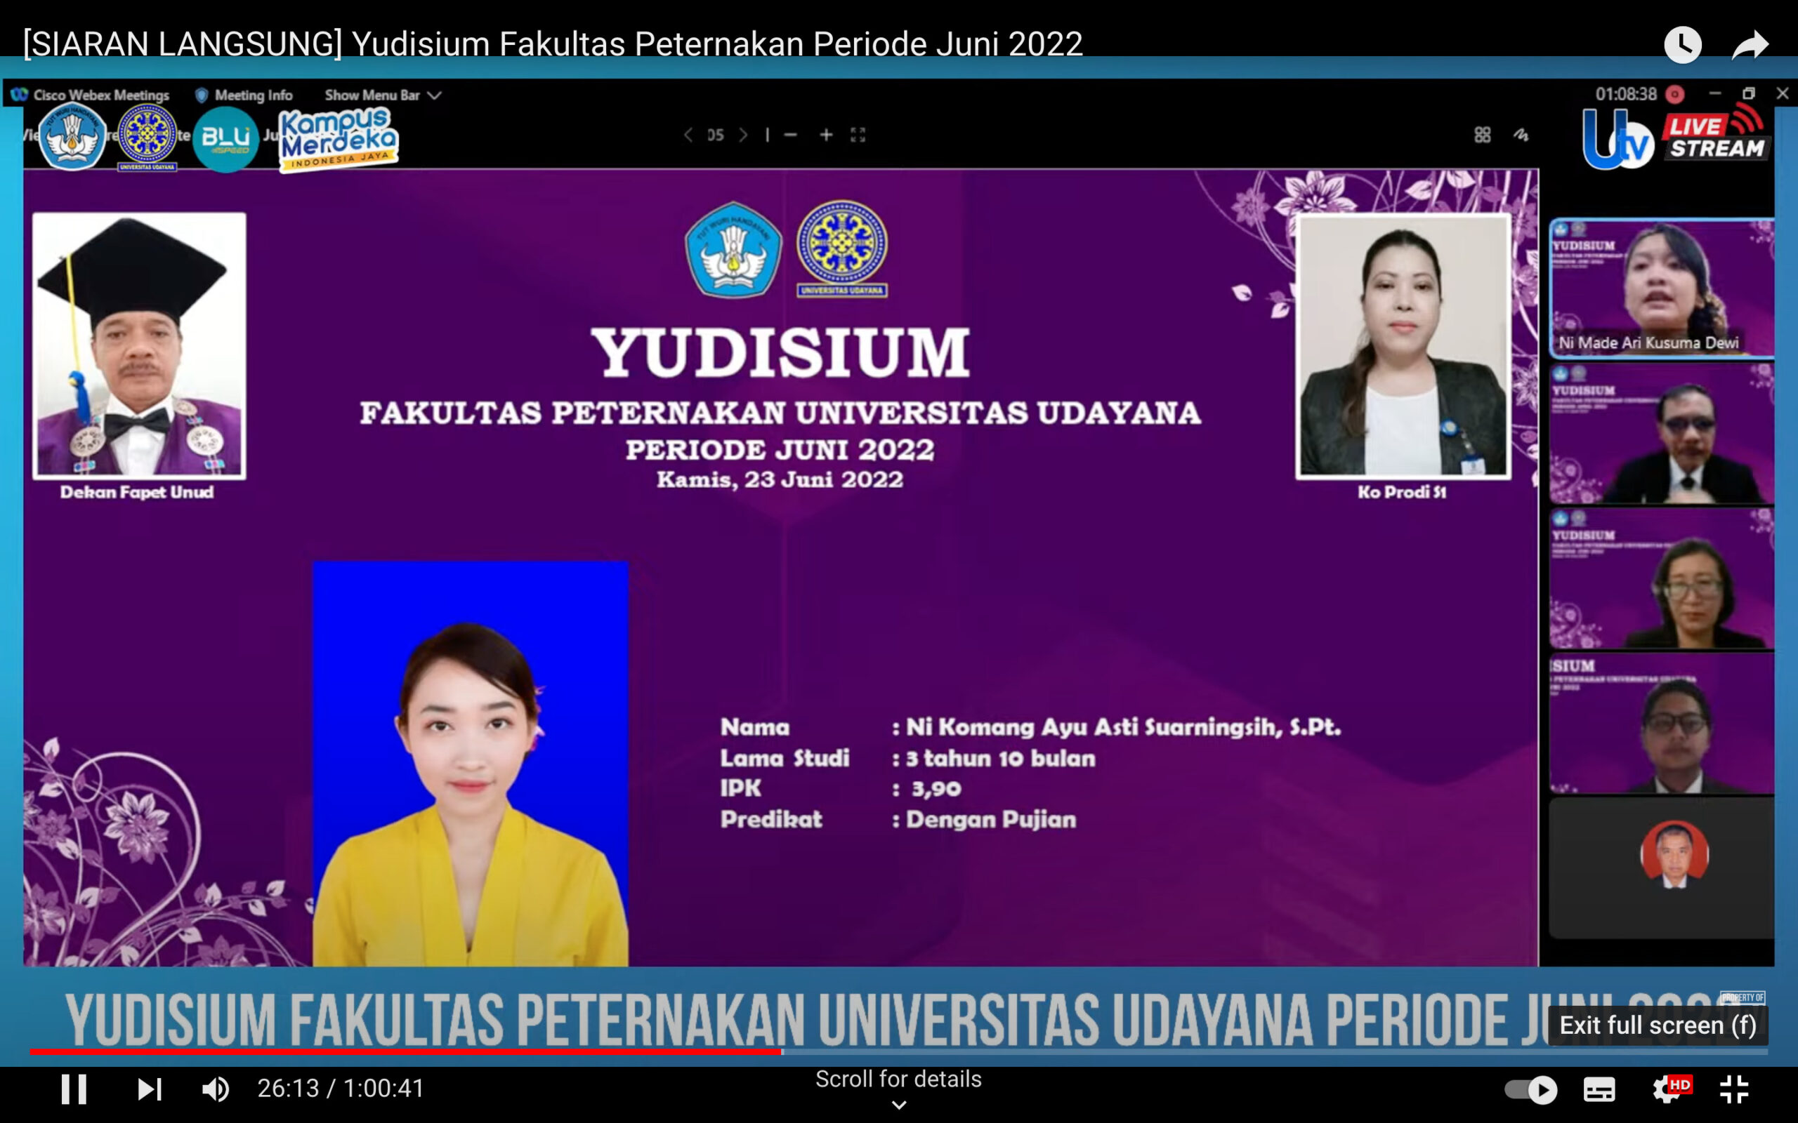
Task: Open Meeting Info
Action: [x=244, y=95]
